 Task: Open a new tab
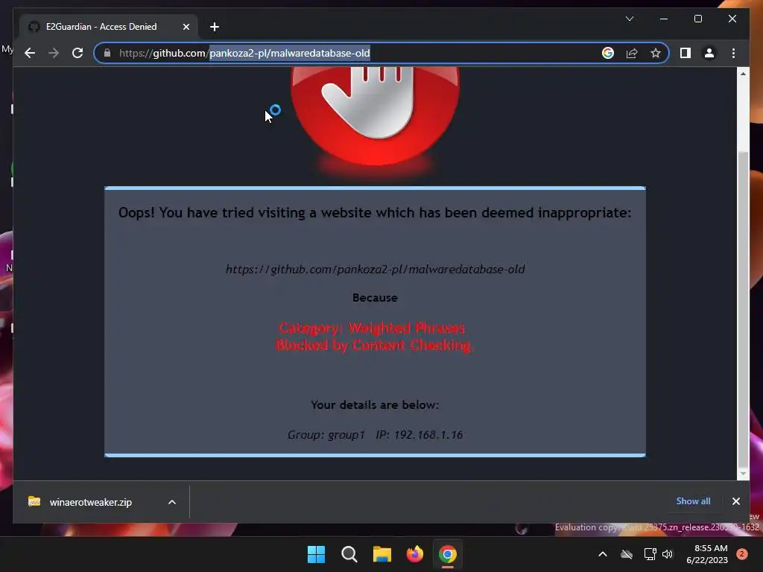(215, 27)
